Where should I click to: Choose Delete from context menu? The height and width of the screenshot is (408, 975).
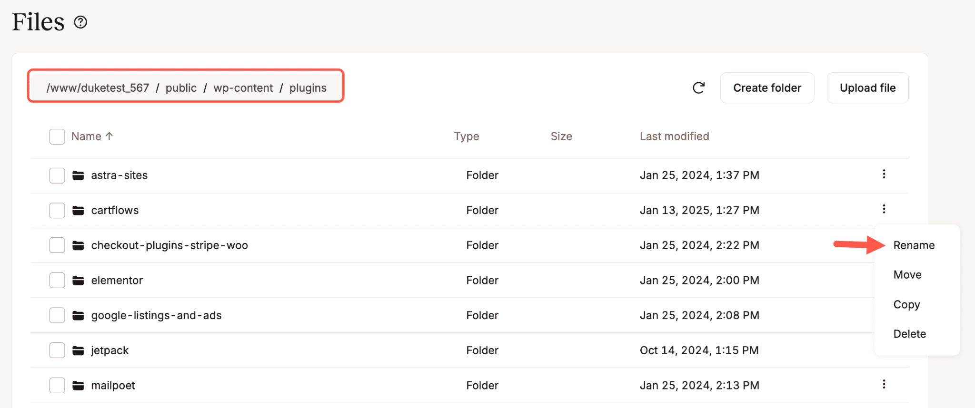pyautogui.click(x=909, y=334)
